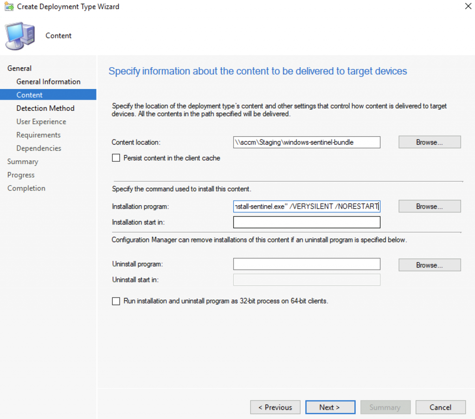Viewport: 475px width, 419px height.
Task: Browse for the installation program
Action: [x=429, y=206]
